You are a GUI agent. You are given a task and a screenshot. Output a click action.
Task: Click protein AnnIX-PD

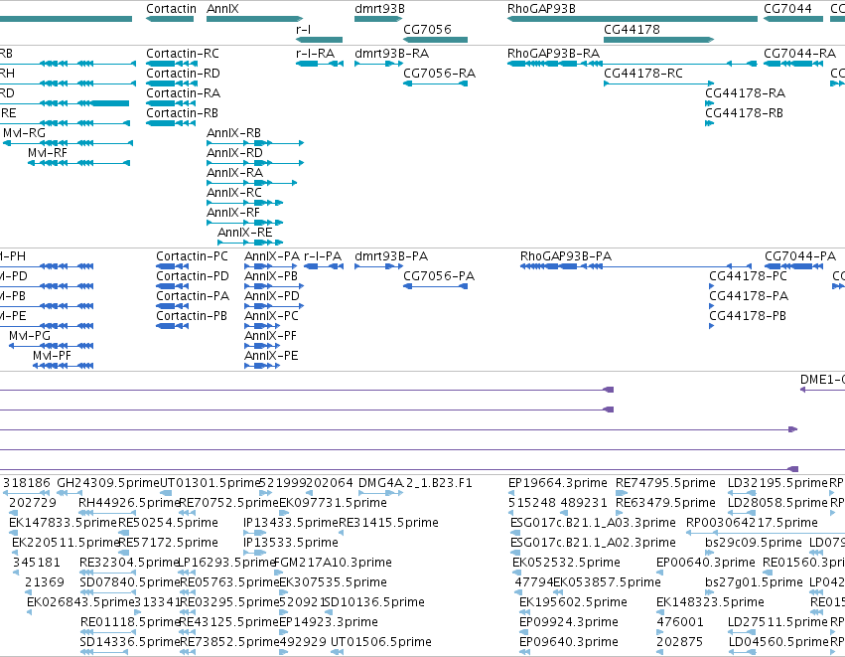click(272, 296)
